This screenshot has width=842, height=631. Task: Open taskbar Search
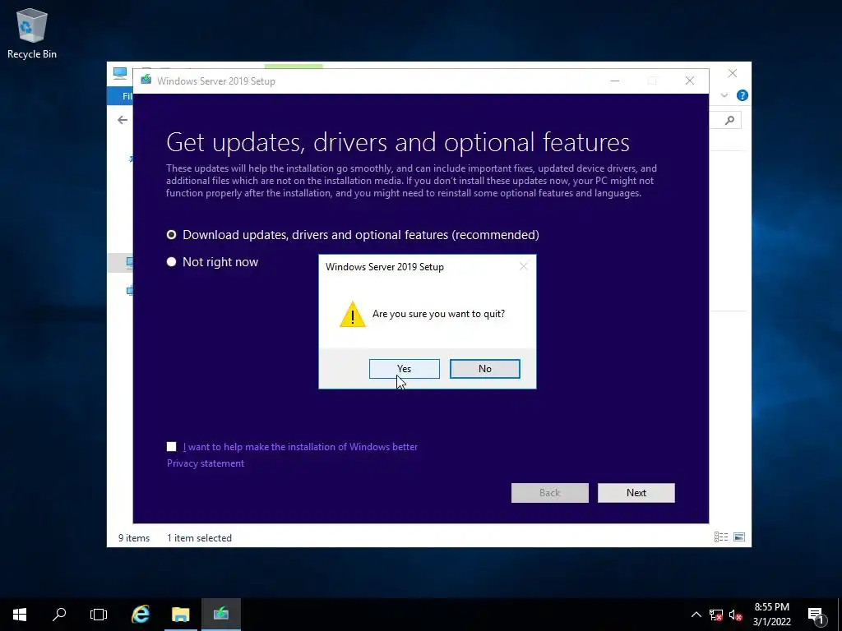(x=59, y=615)
